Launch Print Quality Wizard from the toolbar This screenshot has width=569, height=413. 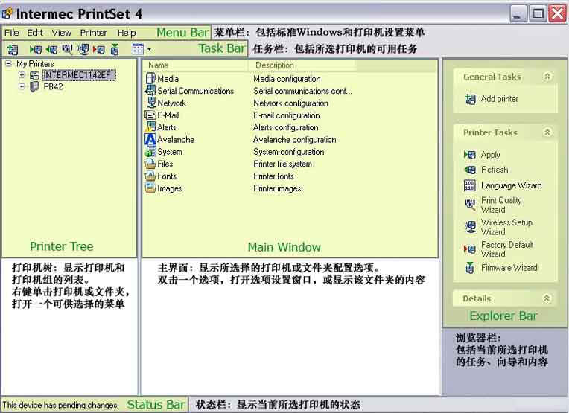coord(67,49)
